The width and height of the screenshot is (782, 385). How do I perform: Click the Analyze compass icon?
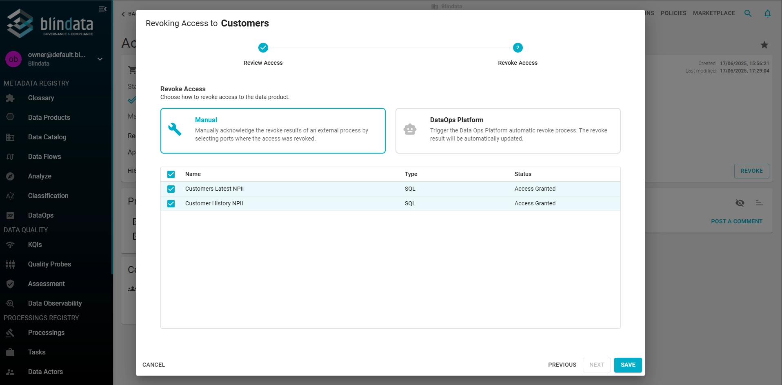pos(10,176)
